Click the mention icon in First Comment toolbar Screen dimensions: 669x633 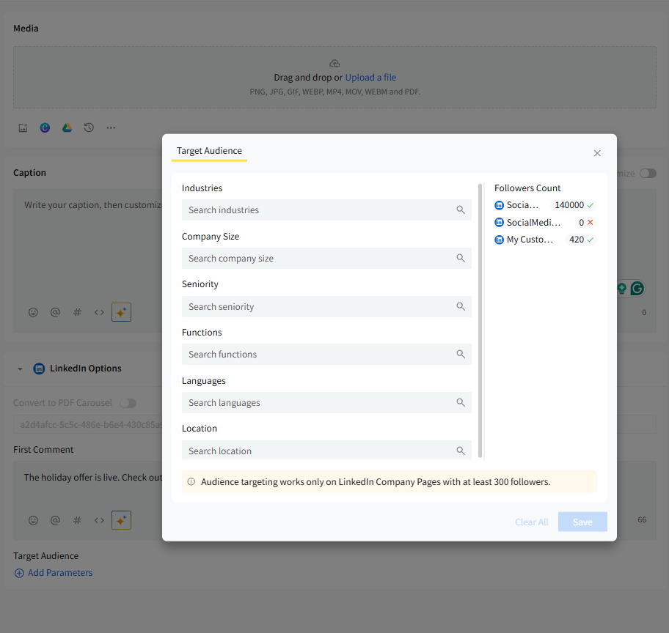55,520
